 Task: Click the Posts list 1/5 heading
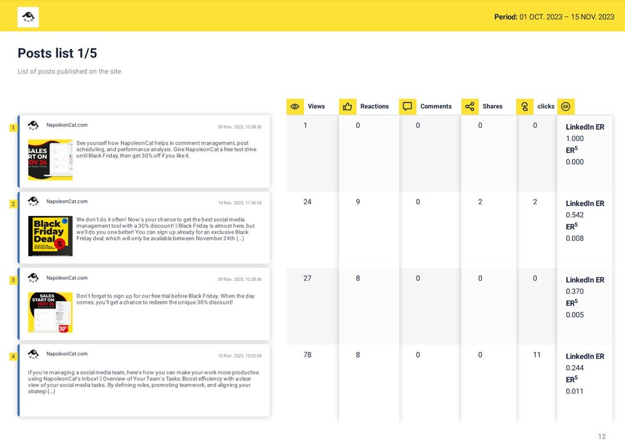[57, 53]
